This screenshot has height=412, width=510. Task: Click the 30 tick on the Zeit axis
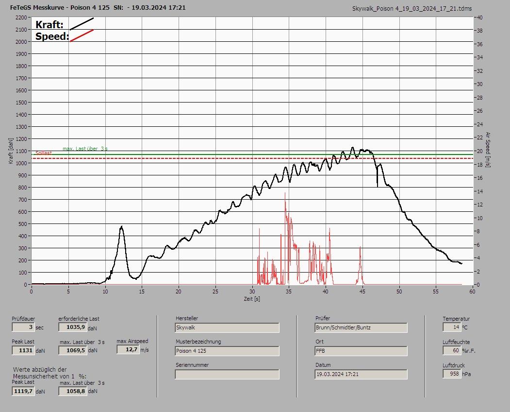(252, 292)
